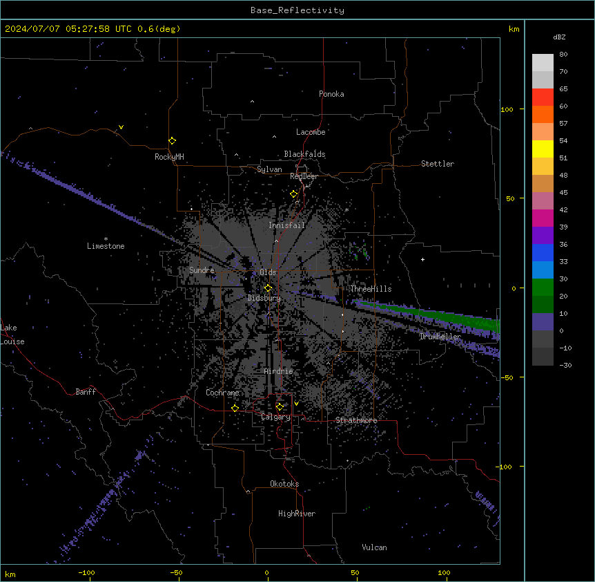Click the Olds label
The image size is (595, 582).
coord(268,272)
